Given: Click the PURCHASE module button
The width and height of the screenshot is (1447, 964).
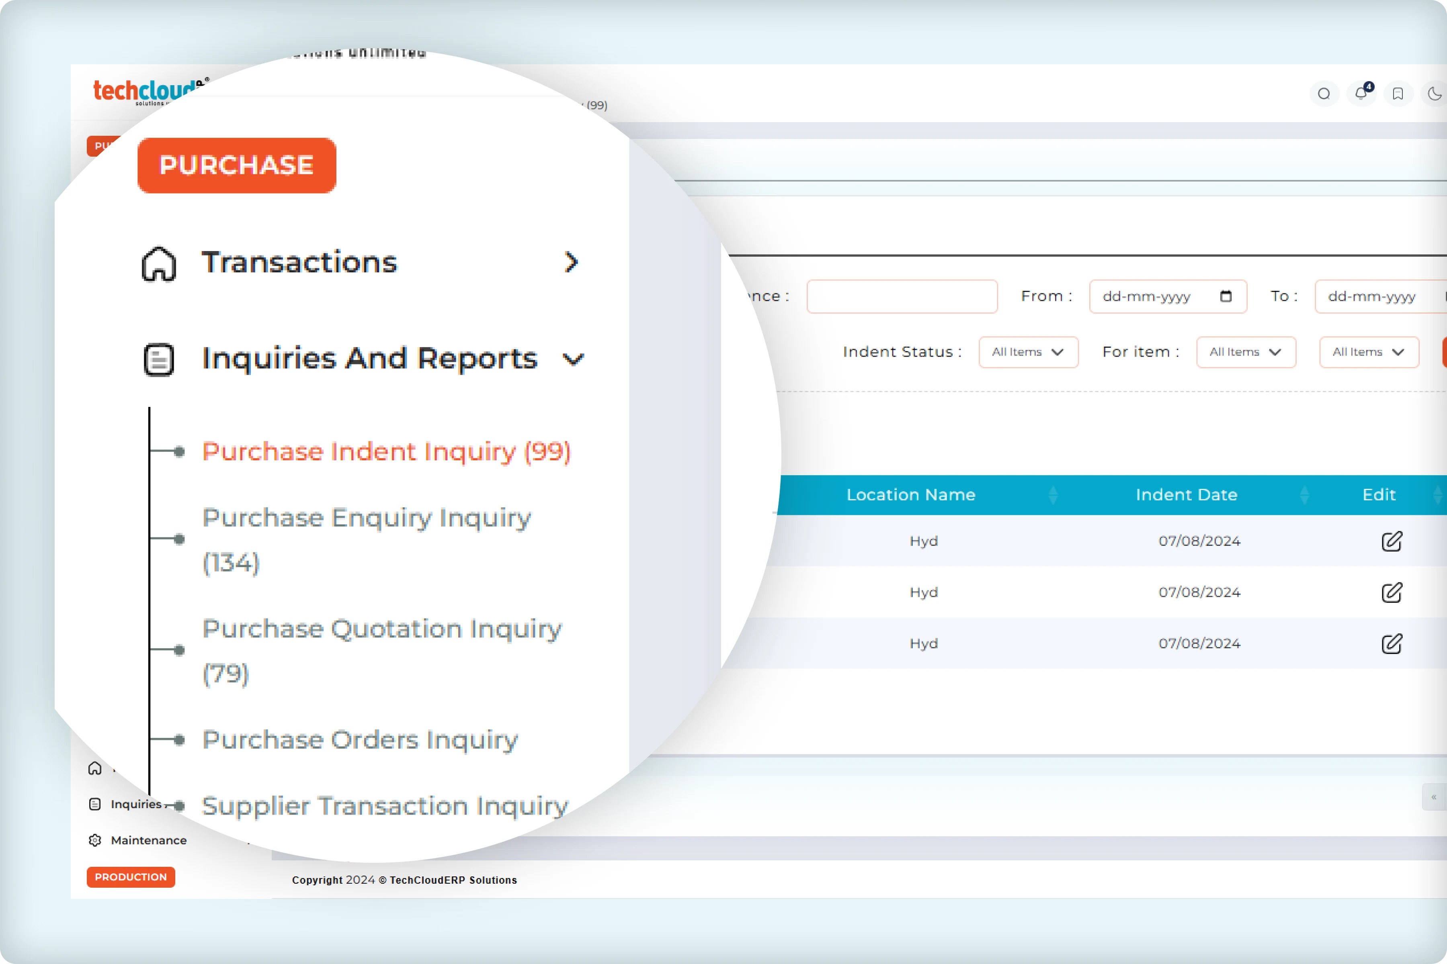Looking at the screenshot, I should [237, 165].
